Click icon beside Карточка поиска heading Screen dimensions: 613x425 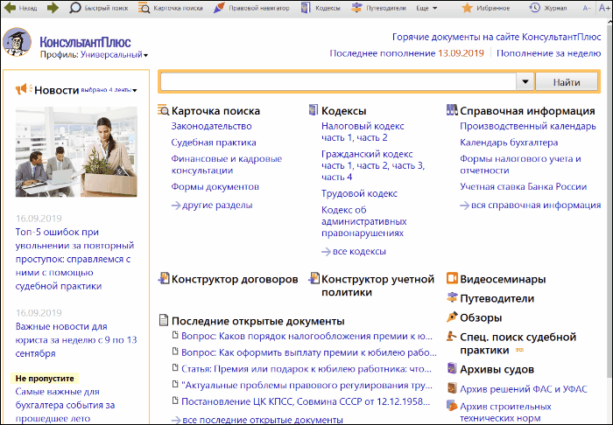pyautogui.click(x=163, y=110)
